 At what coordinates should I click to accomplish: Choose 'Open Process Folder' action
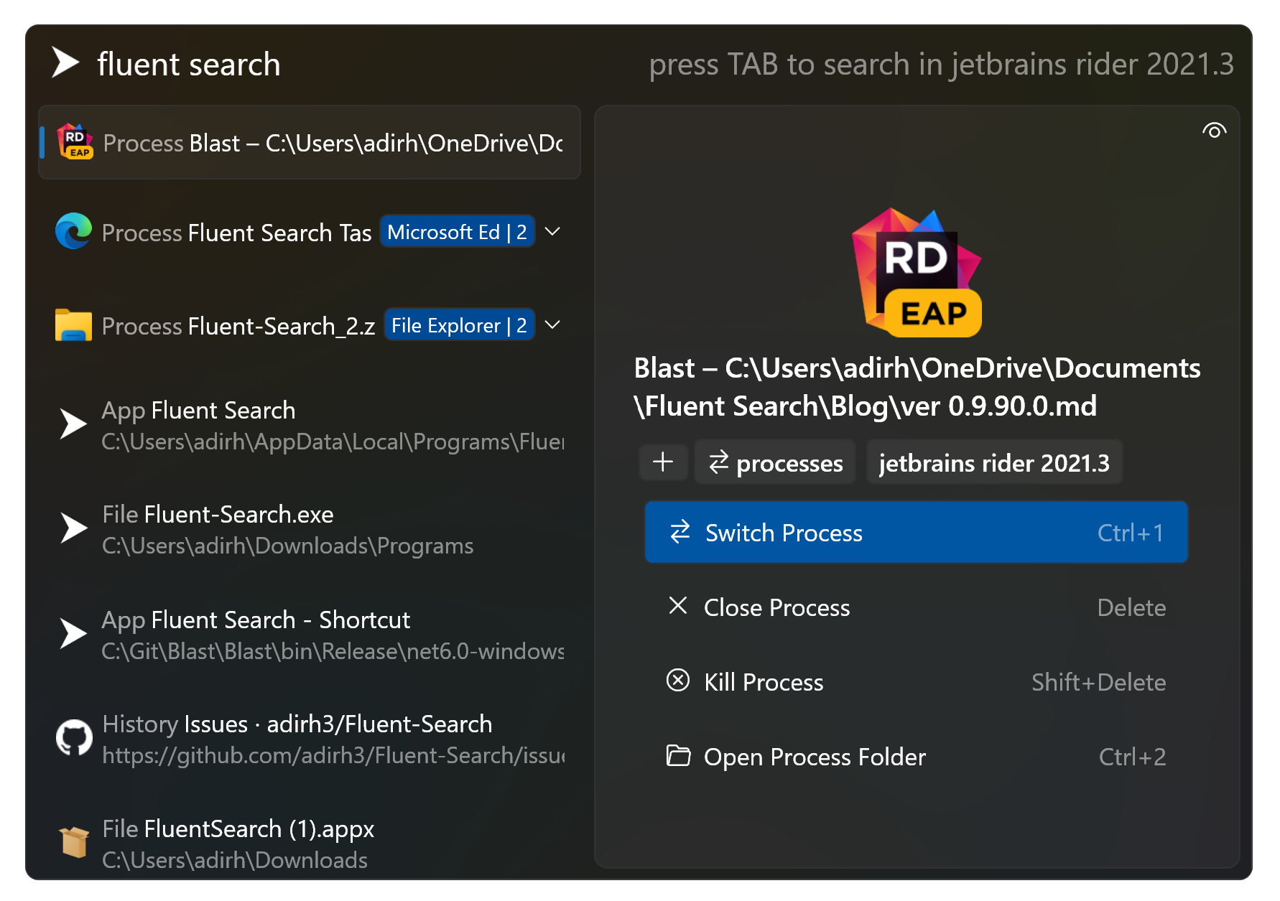click(x=916, y=757)
